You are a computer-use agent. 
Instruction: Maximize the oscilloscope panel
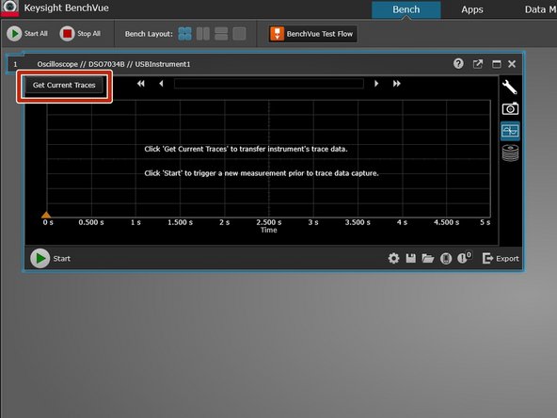496,64
